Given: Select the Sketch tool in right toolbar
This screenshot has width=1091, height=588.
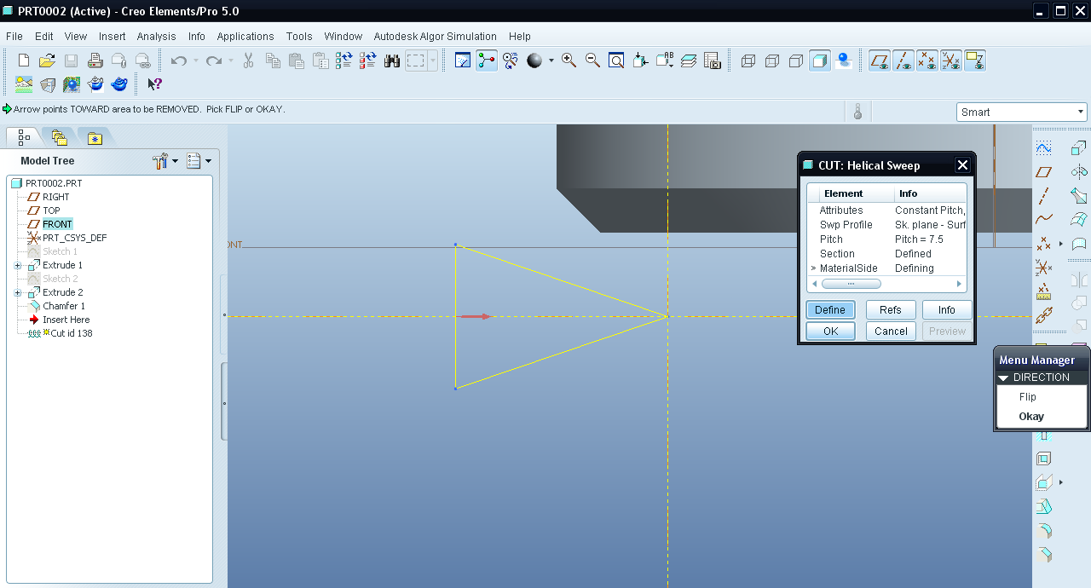Looking at the screenshot, I should tap(1043, 147).
